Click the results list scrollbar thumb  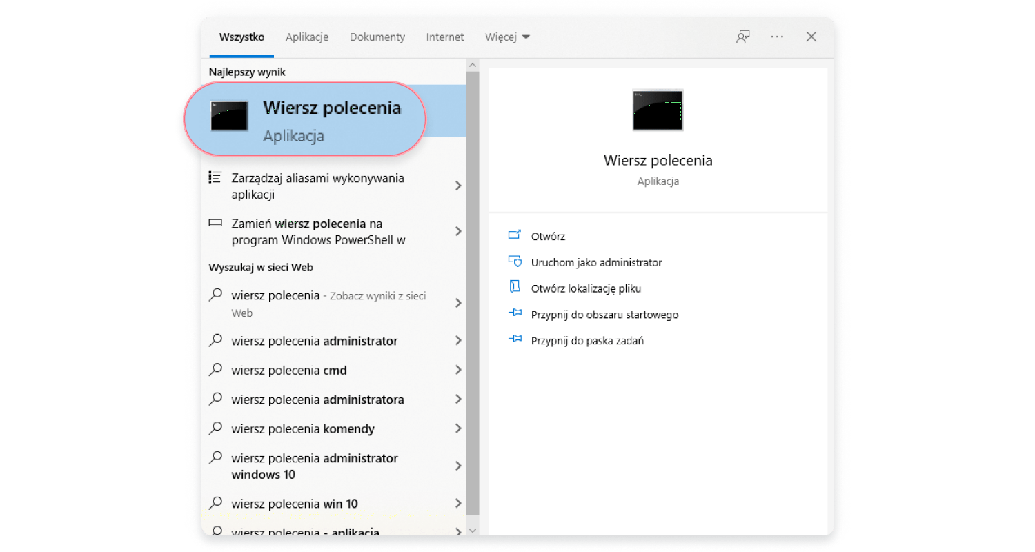click(x=473, y=293)
